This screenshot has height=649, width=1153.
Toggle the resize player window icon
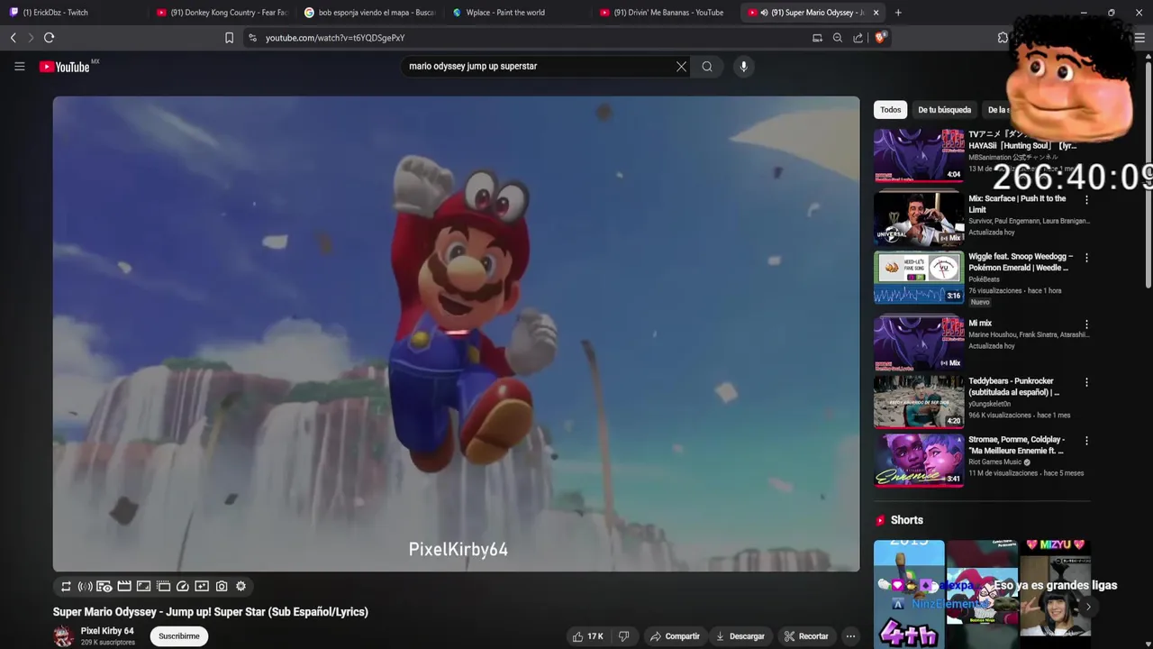143,586
